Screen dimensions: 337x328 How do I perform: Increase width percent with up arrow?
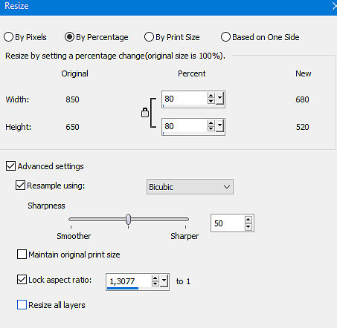coord(211,96)
